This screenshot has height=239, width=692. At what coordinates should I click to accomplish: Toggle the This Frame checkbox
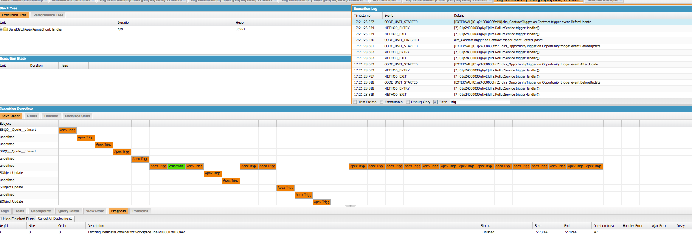pos(355,102)
